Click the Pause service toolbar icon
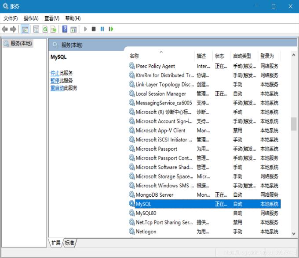This screenshot has width=299, height=258. 102,29
